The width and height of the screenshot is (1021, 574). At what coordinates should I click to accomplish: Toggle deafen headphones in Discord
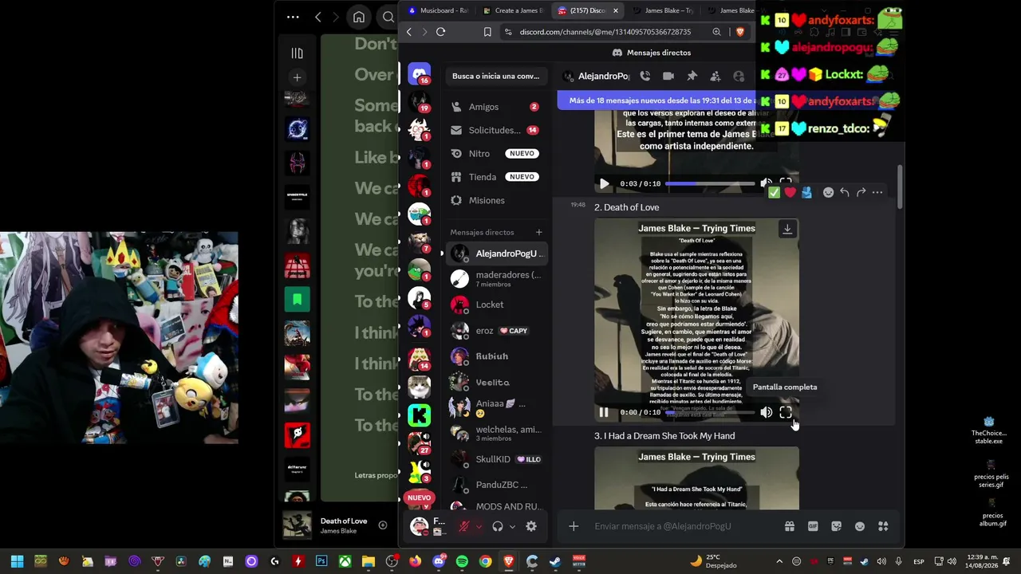click(x=498, y=526)
